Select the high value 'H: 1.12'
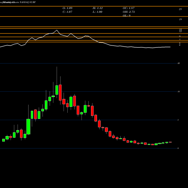The height and width of the screenshot is (188, 188). (x=98, y=8)
